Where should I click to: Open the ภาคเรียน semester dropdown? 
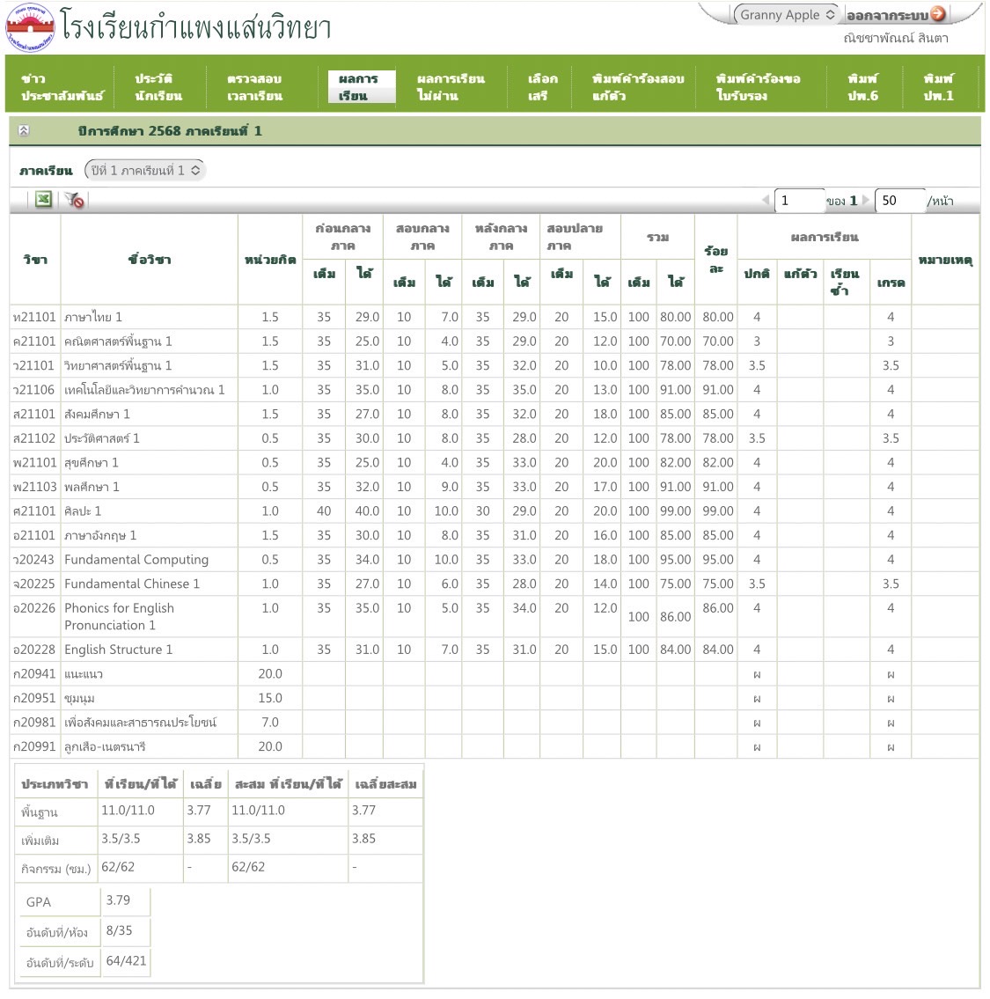(x=145, y=171)
